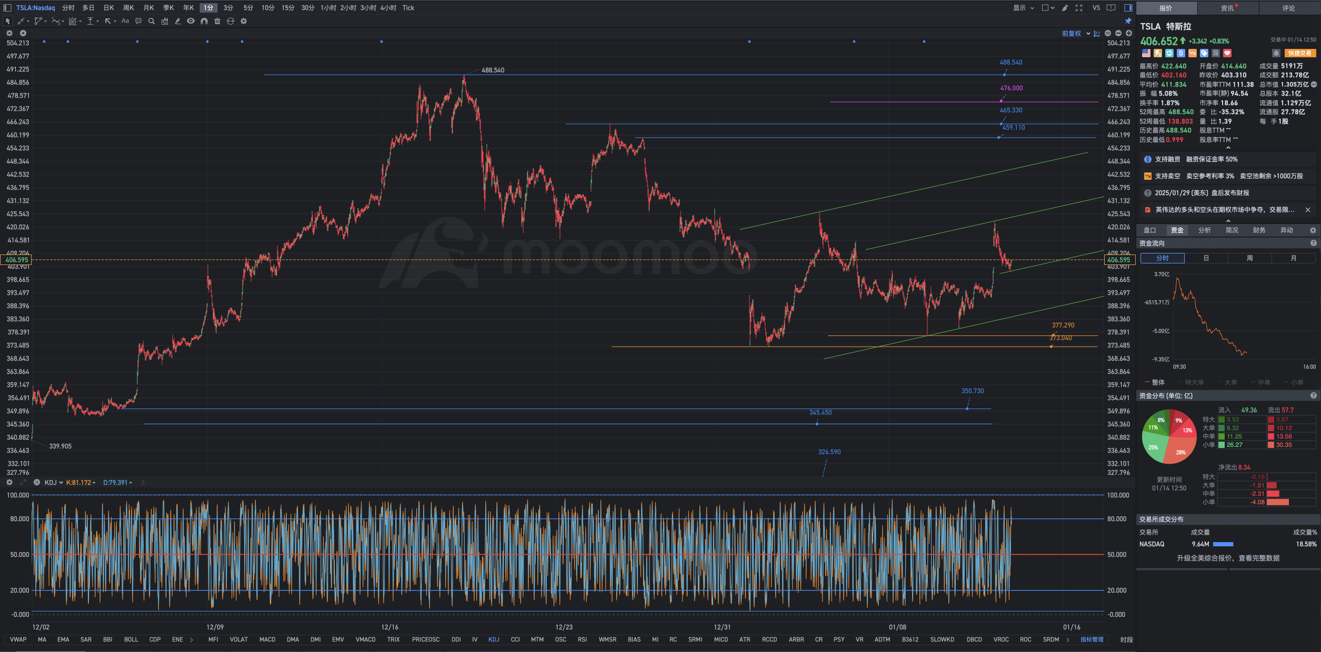The height and width of the screenshot is (652, 1321).
Task: Enter fullscreen chart mode
Action: [x=1079, y=8]
